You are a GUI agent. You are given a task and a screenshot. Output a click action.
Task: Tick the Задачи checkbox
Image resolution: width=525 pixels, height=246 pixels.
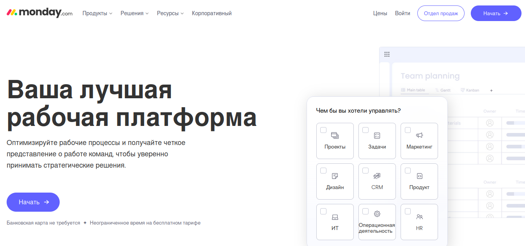click(365, 130)
